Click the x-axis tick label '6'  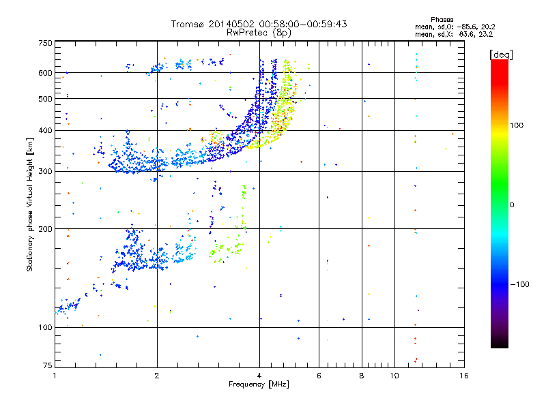tap(319, 376)
